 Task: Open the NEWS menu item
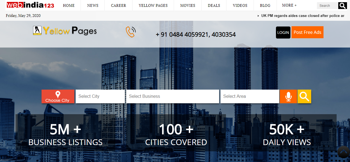pos(93,5)
